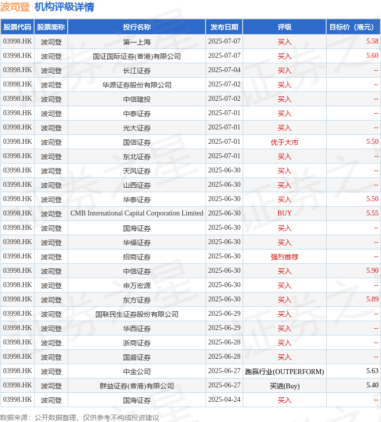Click 国联民生证券股份有限公司 cell
Screen dimensions: 381x422
point(137,314)
